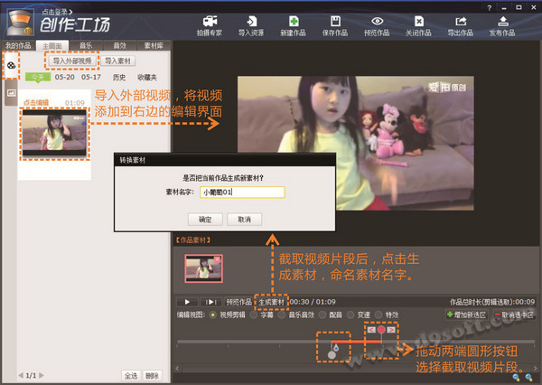
Task: Open the 历史 history filter
Action: 119,77
